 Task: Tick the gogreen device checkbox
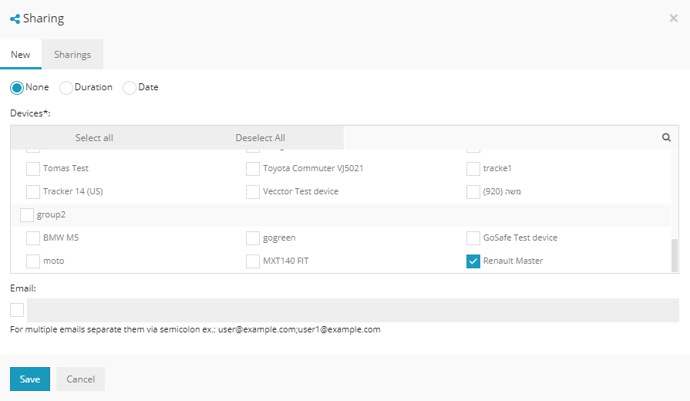pyautogui.click(x=253, y=238)
